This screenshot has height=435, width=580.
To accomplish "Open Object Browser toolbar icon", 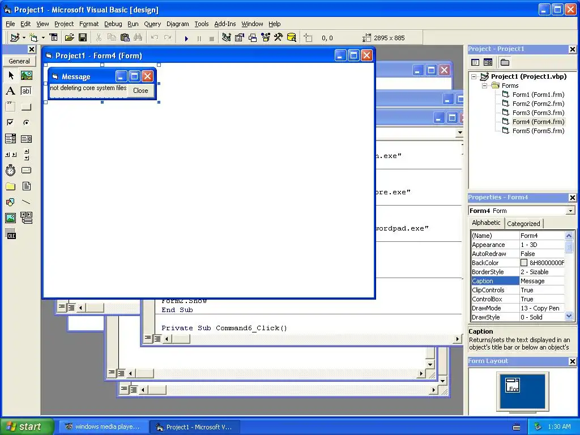I will click(x=266, y=38).
